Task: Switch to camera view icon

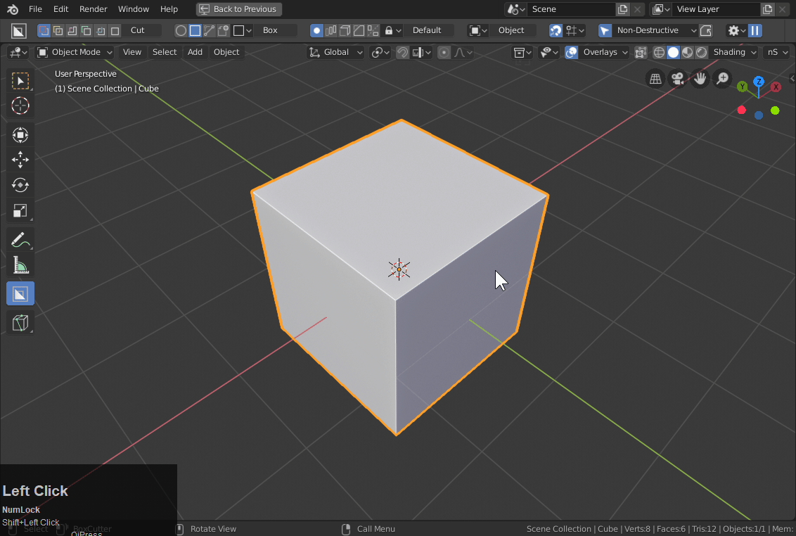Action: (x=677, y=78)
